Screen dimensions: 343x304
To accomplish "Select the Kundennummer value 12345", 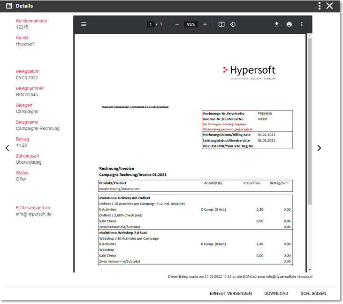I will [22, 27].
